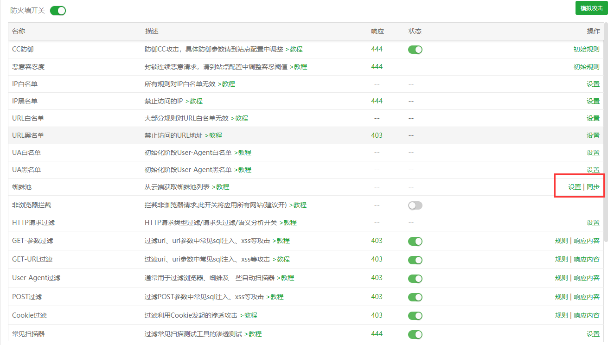Switch off Cookie过滤 status toggle
614x345 pixels.
[x=415, y=316]
